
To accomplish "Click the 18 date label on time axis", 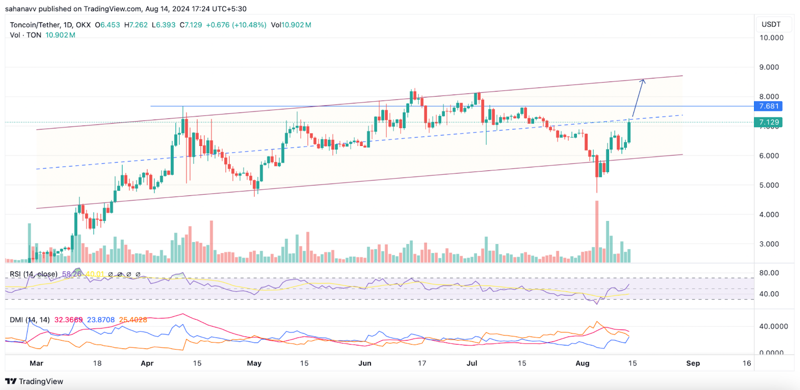I will (x=97, y=363).
